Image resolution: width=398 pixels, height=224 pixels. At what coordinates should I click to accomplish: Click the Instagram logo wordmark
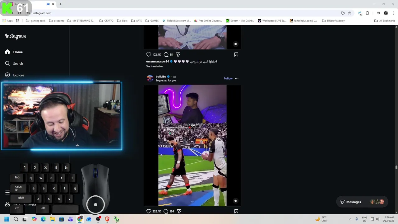pyautogui.click(x=16, y=36)
